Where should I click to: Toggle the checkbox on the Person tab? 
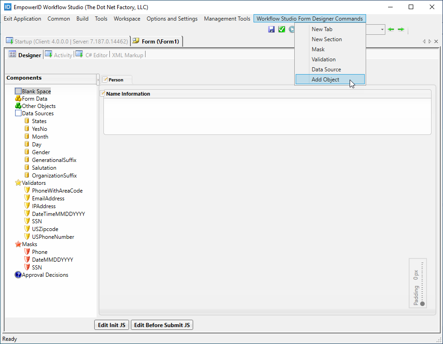(106, 79)
